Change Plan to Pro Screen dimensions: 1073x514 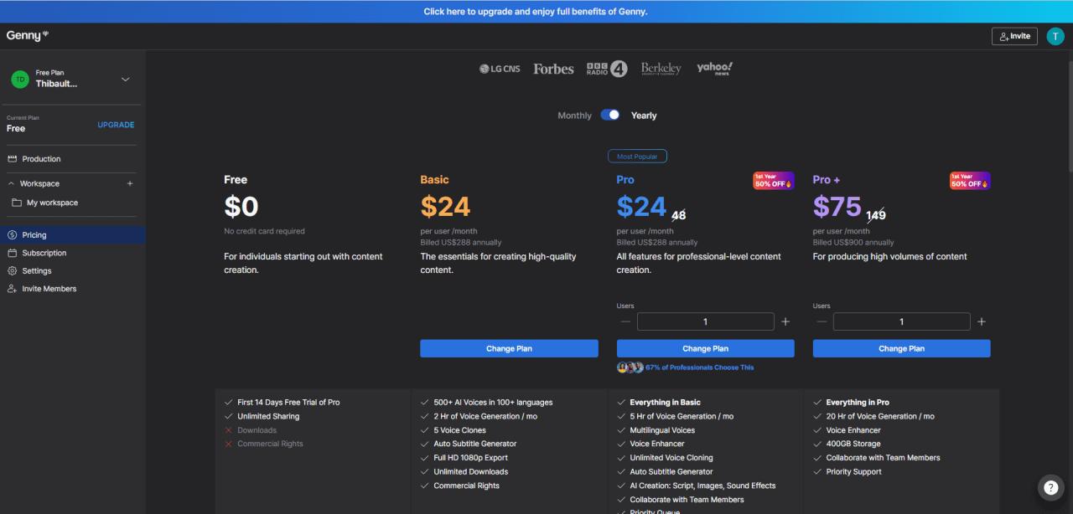point(705,348)
